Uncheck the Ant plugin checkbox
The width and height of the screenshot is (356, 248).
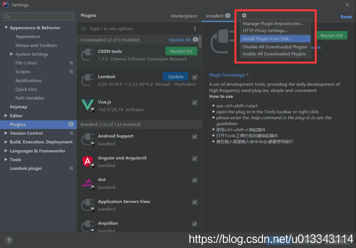tap(195, 180)
